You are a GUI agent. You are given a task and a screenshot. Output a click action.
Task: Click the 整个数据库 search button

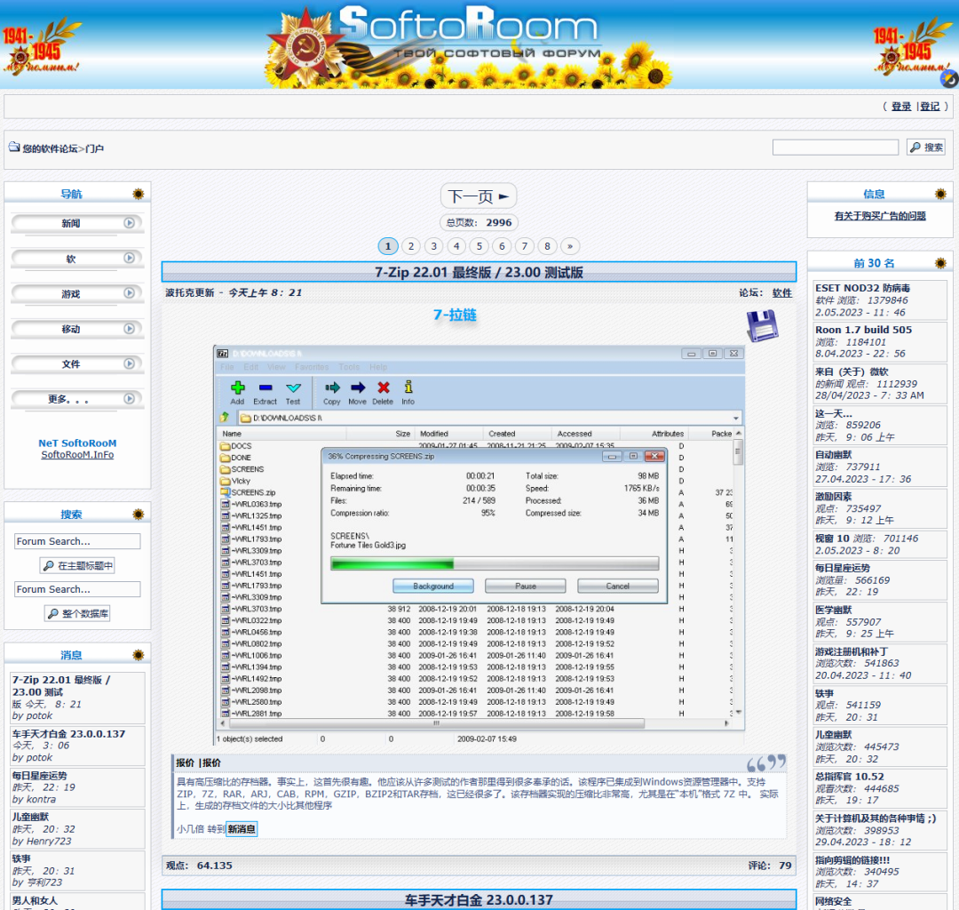click(77, 613)
